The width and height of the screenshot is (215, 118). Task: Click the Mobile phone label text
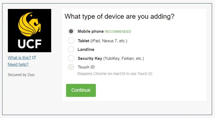pyautogui.click(x=91, y=31)
